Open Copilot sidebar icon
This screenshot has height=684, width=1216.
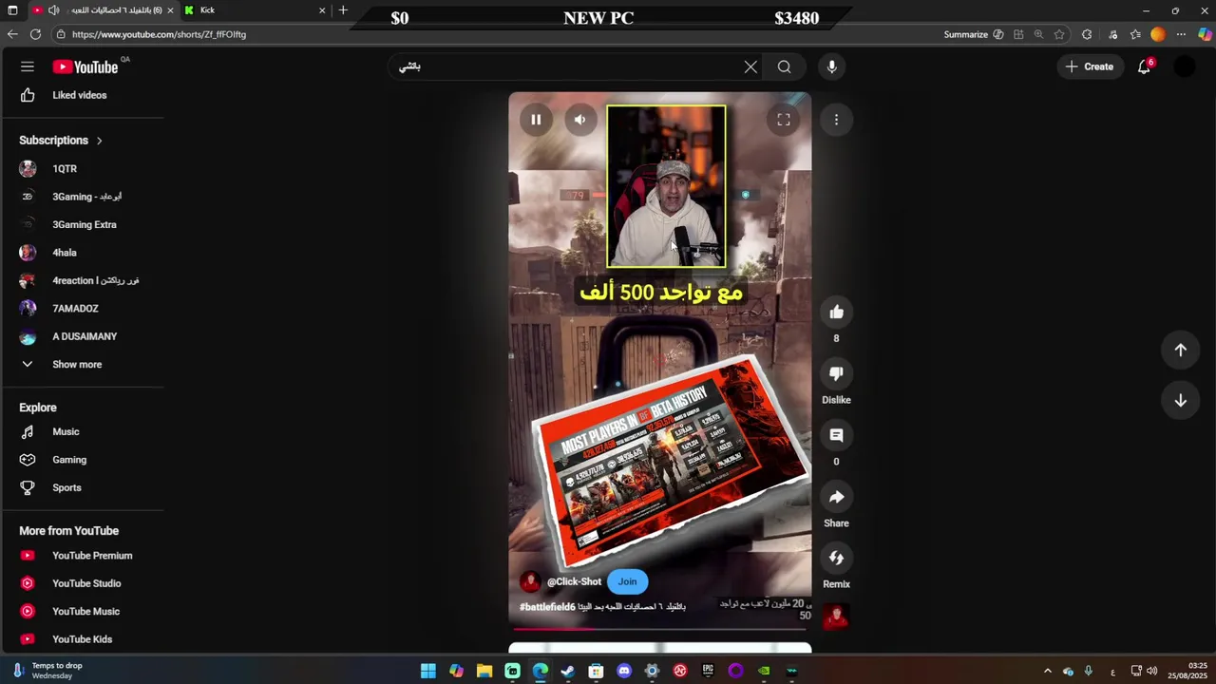pyautogui.click(x=1205, y=34)
